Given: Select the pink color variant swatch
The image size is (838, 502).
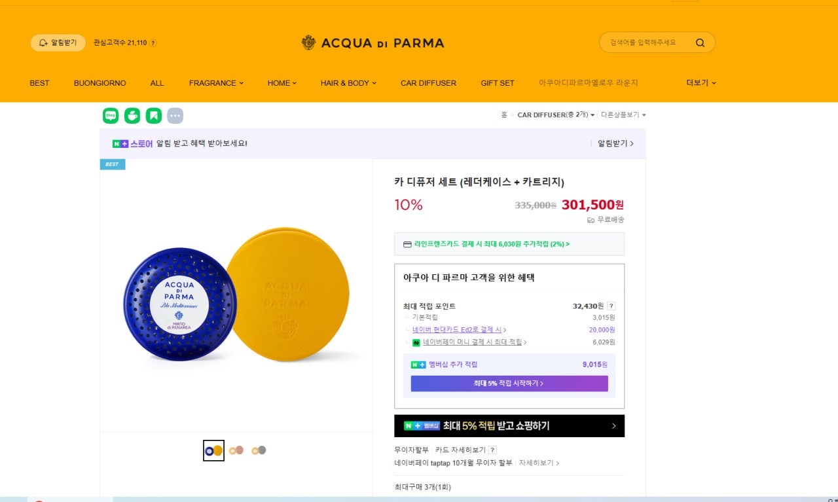Looking at the screenshot, I should tap(236, 450).
